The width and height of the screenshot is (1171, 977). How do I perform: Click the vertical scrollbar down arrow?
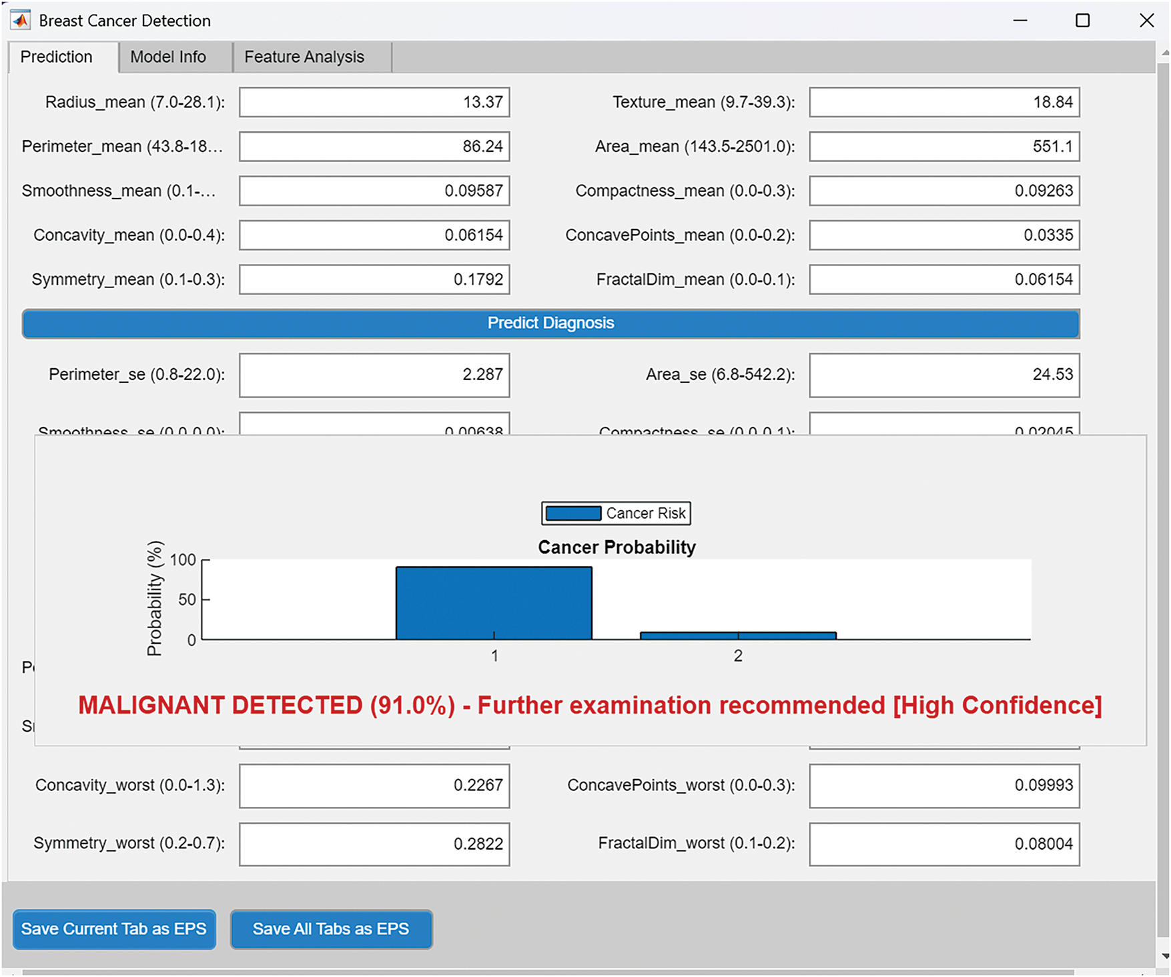click(1164, 957)
